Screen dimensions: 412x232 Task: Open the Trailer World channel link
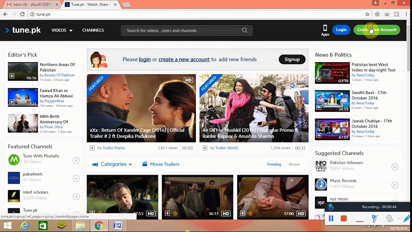pos(226,148)
